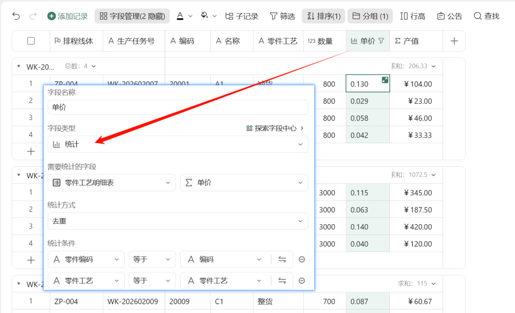Click the plus icon to add column
Image resolution: width=515 pixels, height=313 pixels.
[454, 41]
